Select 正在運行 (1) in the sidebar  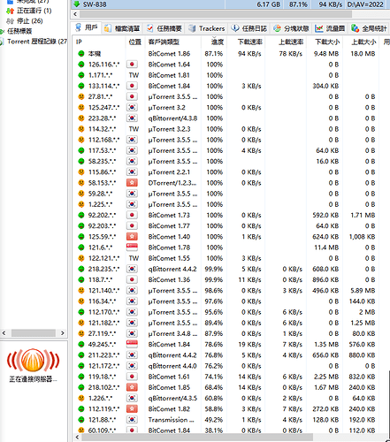(x=34, y=11)
